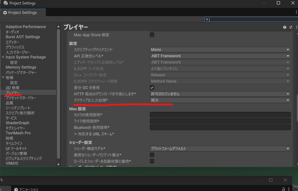The width and height of the screenshot is (298, 191).
Task: Open the Project Settings tab options menu
Action: click(296, 12)
